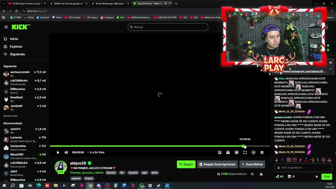
Task: Open recommended channel Lornexia
Action: (x=25, y=139)
